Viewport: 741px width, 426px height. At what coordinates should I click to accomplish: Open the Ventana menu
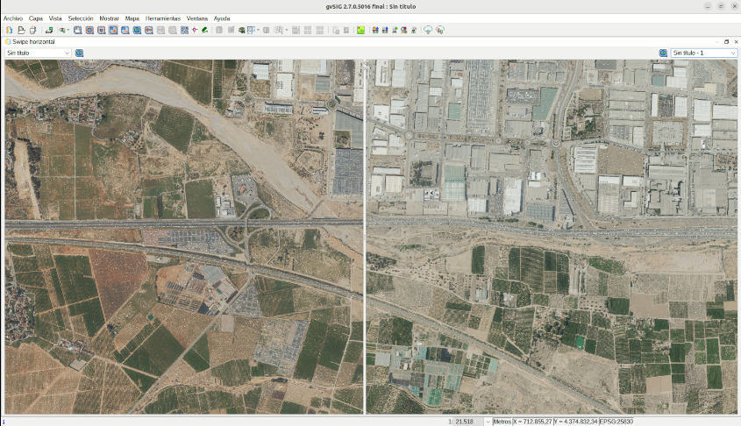coord(197,18)
